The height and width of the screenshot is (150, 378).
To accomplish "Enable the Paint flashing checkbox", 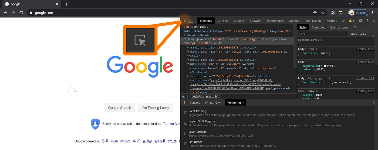I will pos(186,113).
